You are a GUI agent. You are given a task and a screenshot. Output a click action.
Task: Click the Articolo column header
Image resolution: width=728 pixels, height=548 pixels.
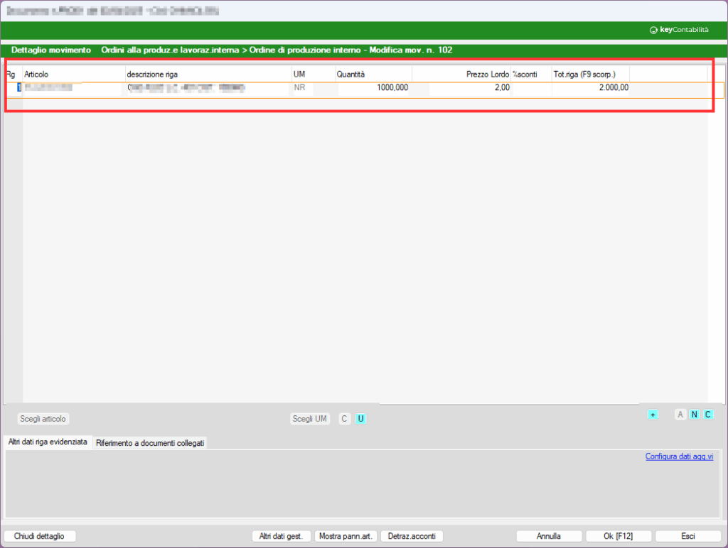pos(71,75)
